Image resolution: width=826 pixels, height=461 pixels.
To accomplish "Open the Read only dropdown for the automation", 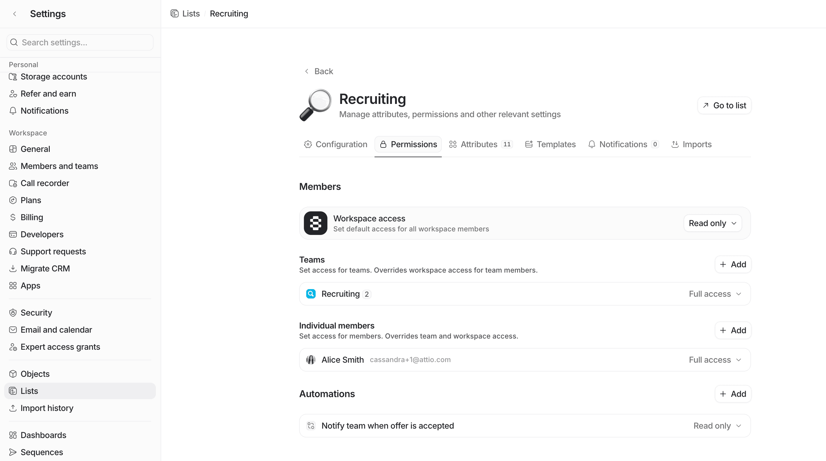I will pos(717,426).
